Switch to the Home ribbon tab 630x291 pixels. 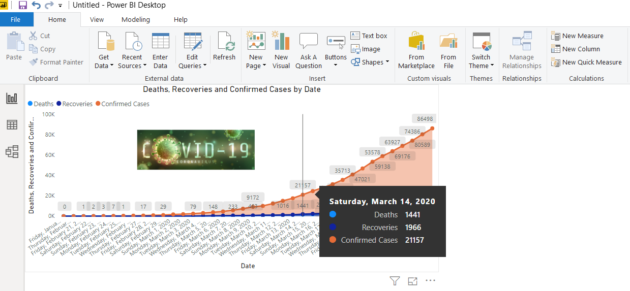point(57,19)
